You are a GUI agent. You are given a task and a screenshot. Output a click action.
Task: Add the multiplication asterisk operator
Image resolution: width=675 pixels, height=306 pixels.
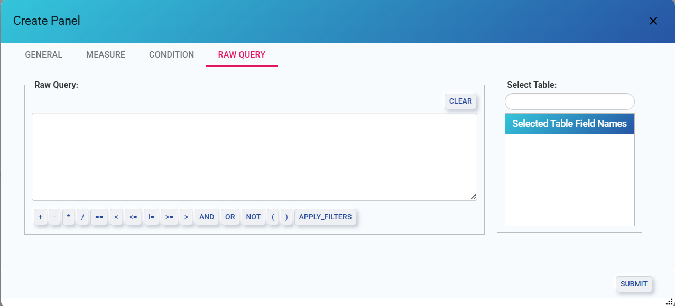coord(68,217)
